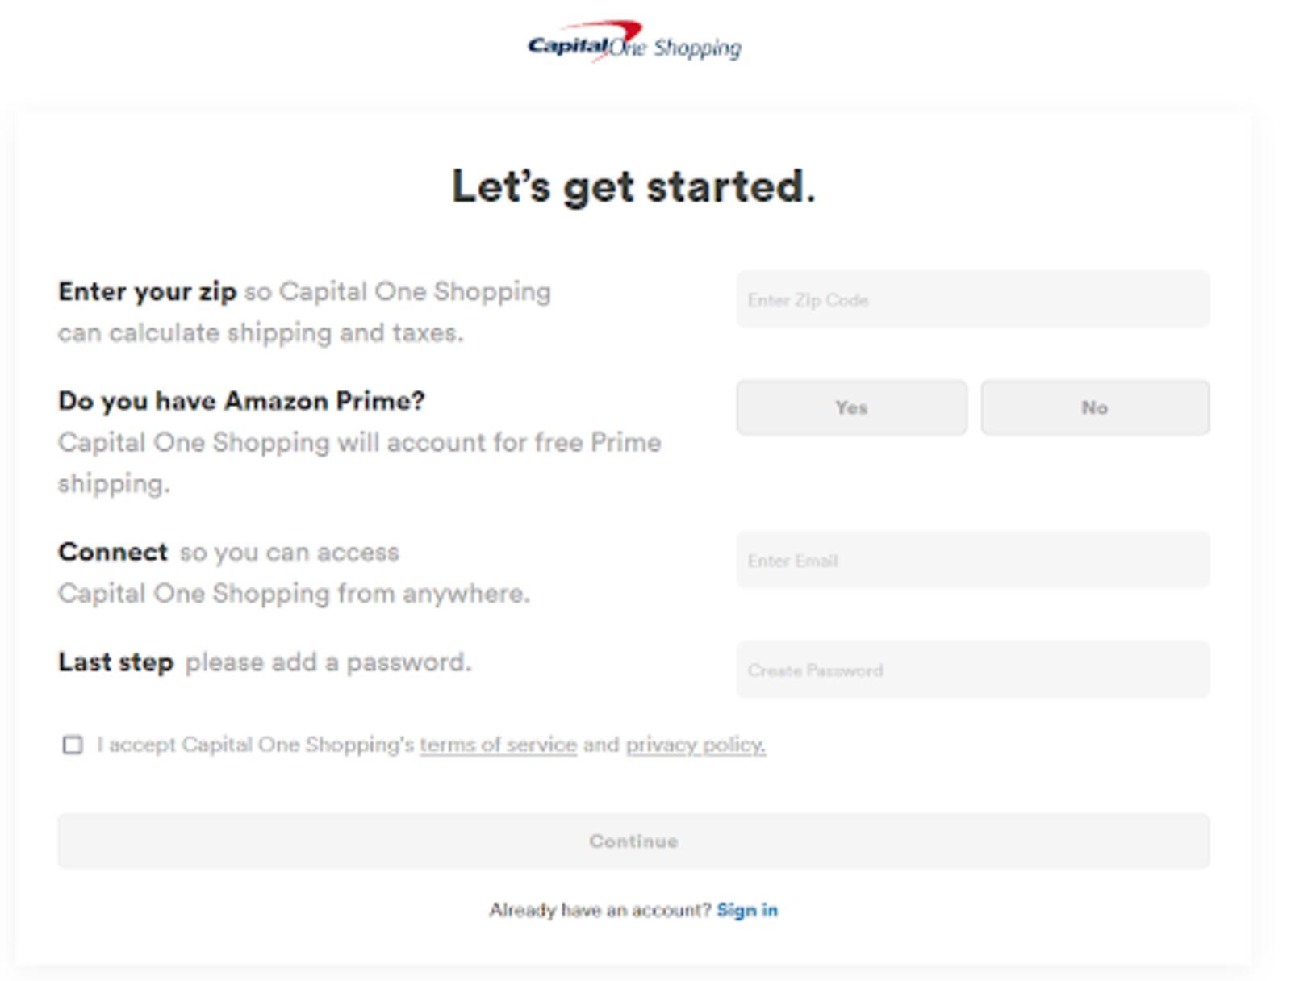Screen dimensions: 1291x981
Task: Click the "Let's get started." heading
Action: click(x=633, y=186)
